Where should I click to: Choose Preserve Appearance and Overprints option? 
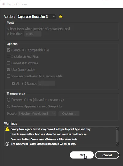pyautogui.click(x=9, y=106)
